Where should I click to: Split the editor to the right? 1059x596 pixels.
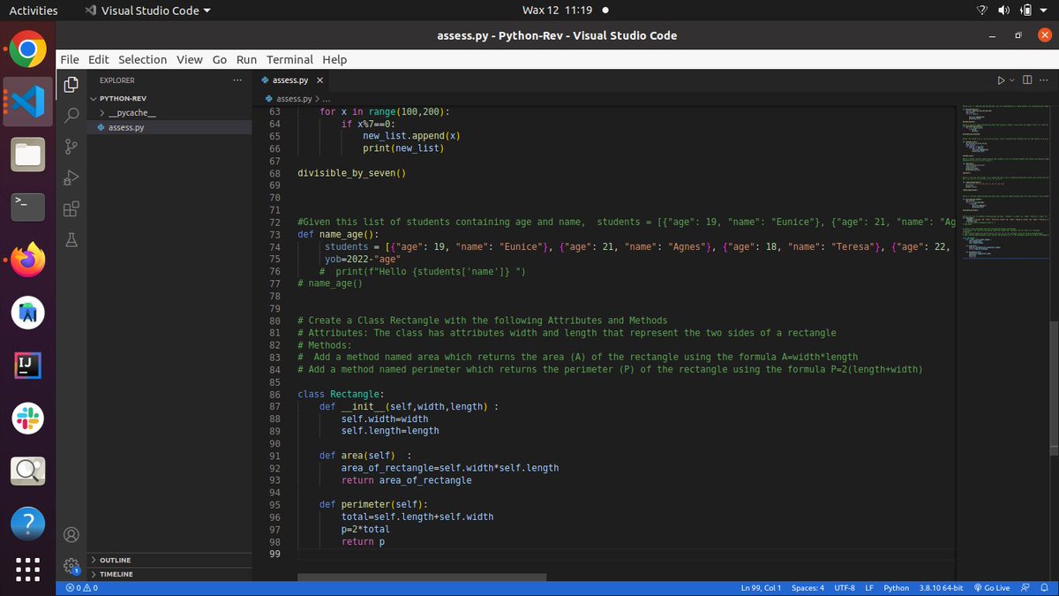point(1027,80)
